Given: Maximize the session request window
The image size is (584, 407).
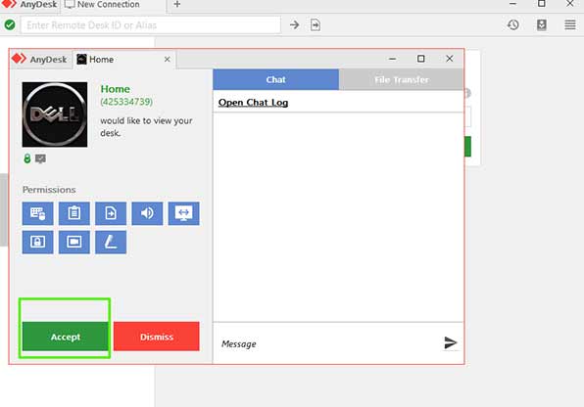Looking at the screenshot, I should (x=421, y=59).
